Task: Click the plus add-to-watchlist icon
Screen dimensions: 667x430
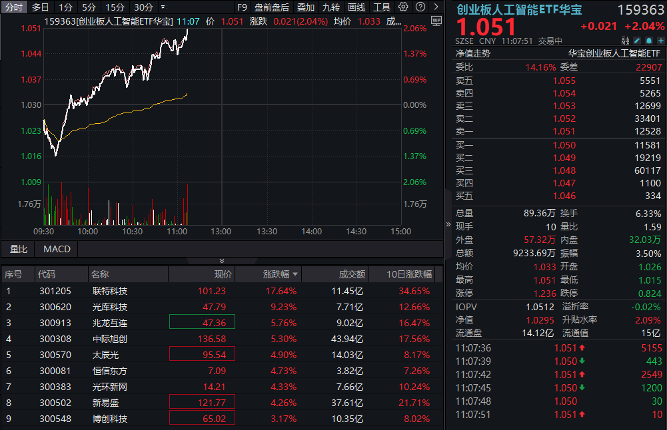Action: [x=660, y=40]
